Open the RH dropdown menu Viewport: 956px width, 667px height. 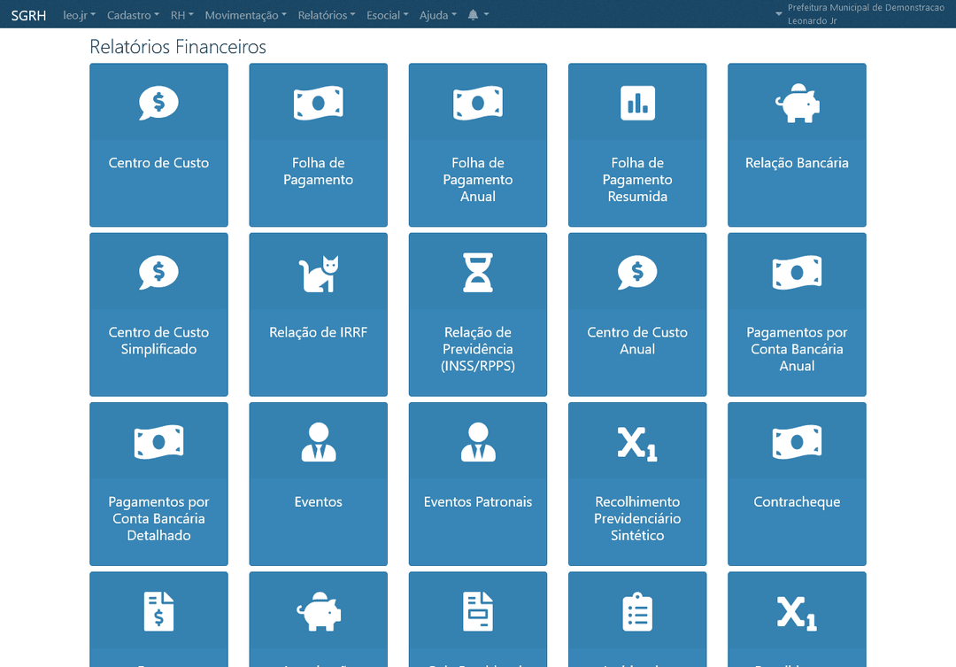coord(181,15)
